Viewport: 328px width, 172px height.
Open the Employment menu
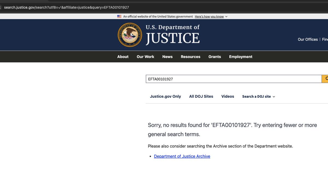point(241,57)
